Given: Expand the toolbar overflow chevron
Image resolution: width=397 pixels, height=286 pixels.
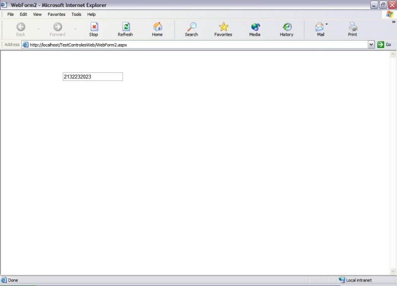Looking at the screenshot, I should (x=394, y=22).
